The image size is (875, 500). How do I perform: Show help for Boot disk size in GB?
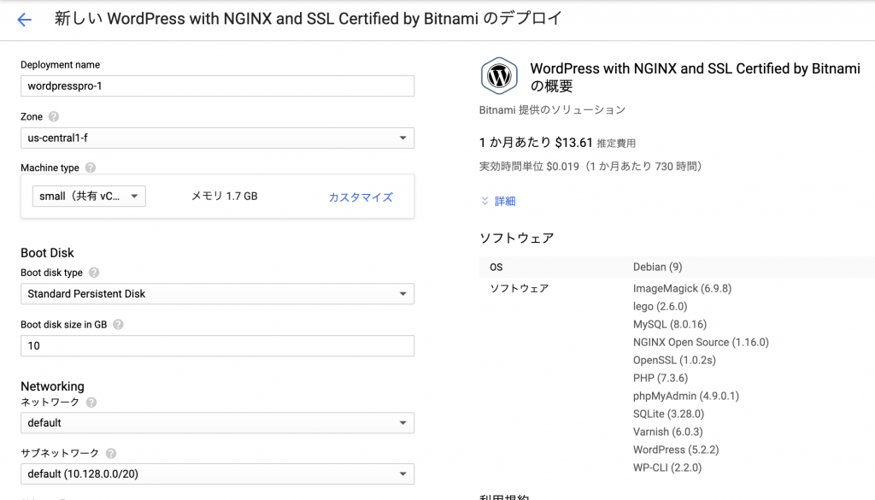118,324
